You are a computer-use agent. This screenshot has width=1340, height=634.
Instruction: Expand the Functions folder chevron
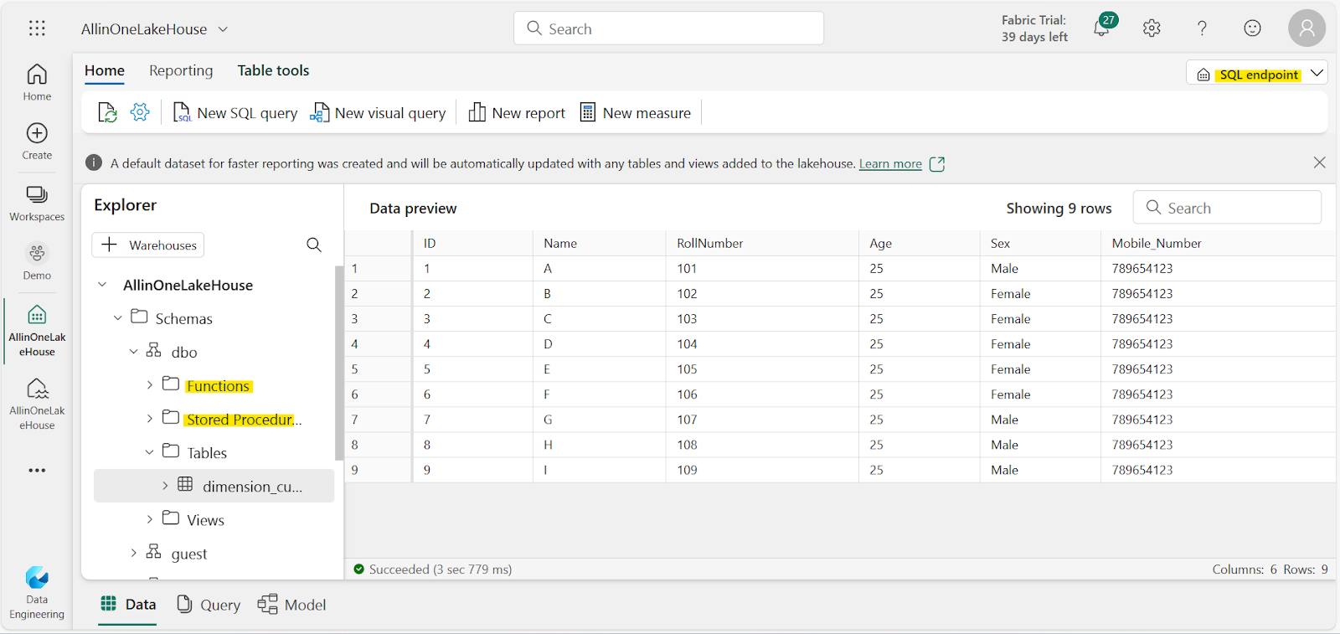[x=150, y=385]
